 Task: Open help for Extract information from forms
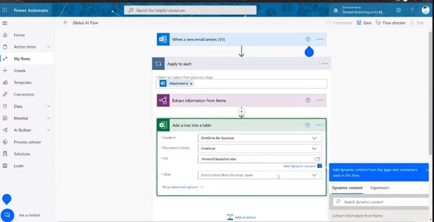308,100
